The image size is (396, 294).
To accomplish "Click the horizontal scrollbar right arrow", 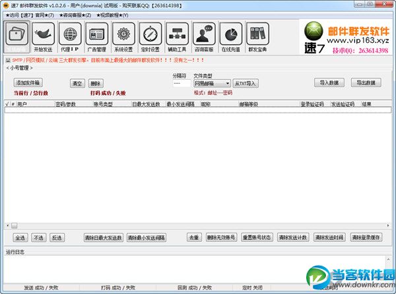I will [388, 225].
